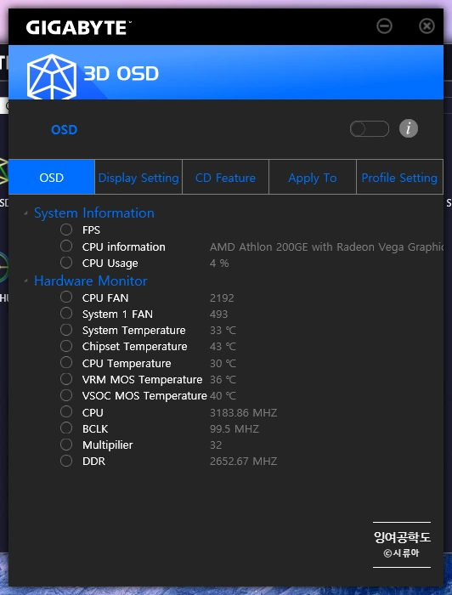Select the System 1 FAN radio button
452x595 pixels.
click(x=66, y=314)
